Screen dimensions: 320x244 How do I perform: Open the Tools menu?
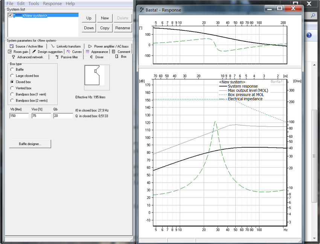point(34,3)
